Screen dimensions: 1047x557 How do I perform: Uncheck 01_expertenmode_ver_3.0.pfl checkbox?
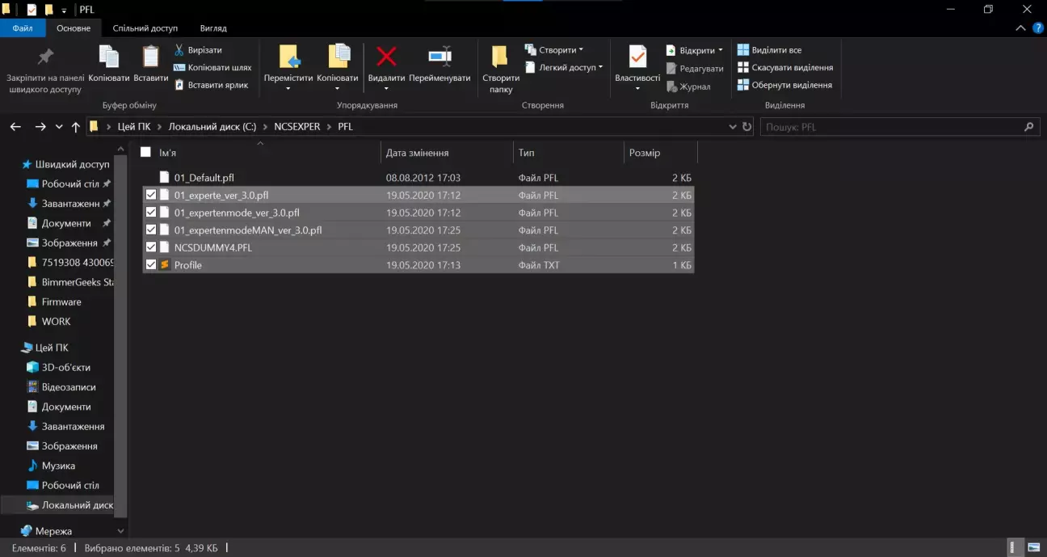[x=150, y=213]
